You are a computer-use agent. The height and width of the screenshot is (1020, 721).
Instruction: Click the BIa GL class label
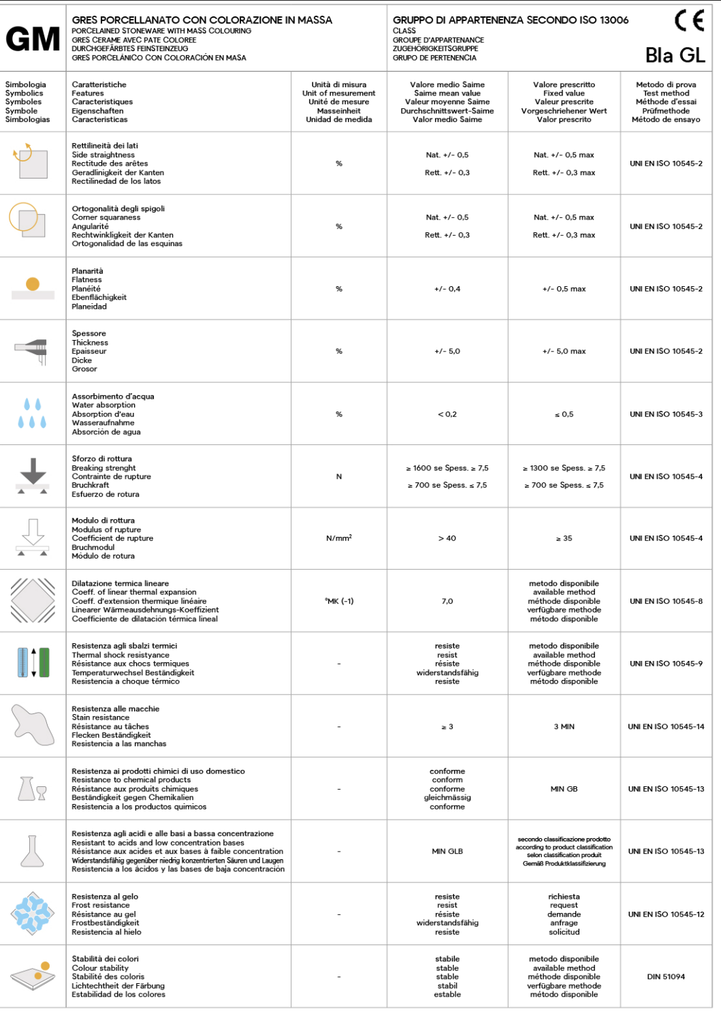tap(675, 55)
